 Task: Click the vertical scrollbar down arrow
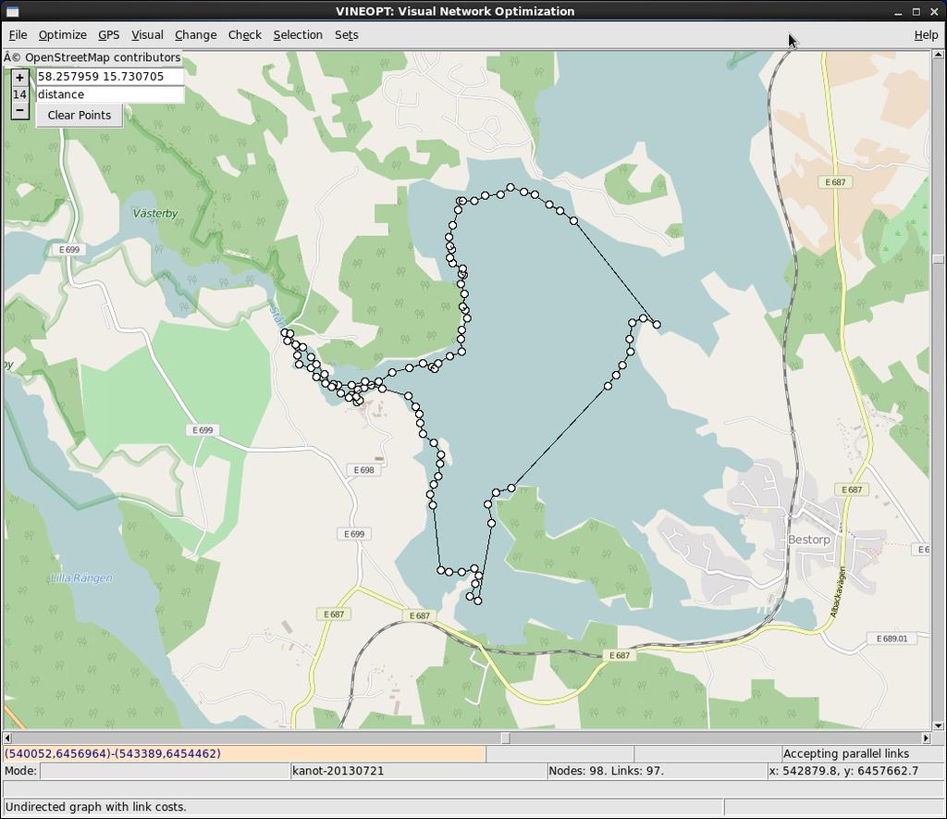(938, 726)
